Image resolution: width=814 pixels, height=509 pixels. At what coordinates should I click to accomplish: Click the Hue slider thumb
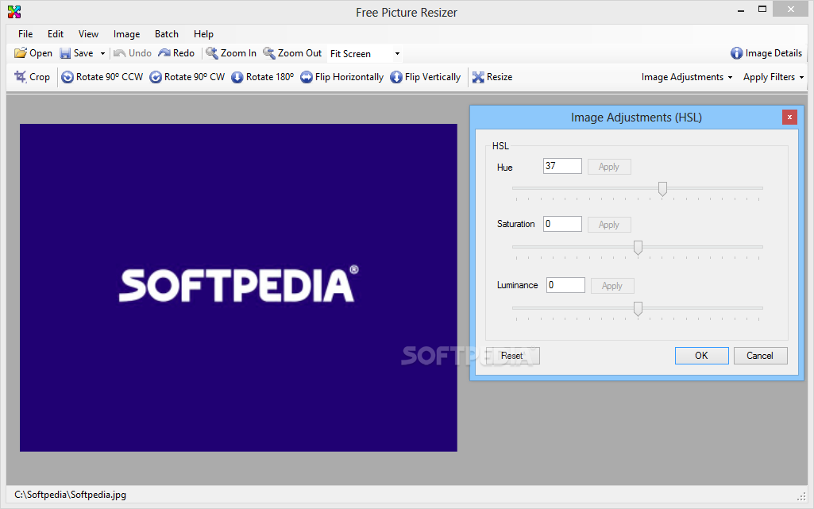662,189
